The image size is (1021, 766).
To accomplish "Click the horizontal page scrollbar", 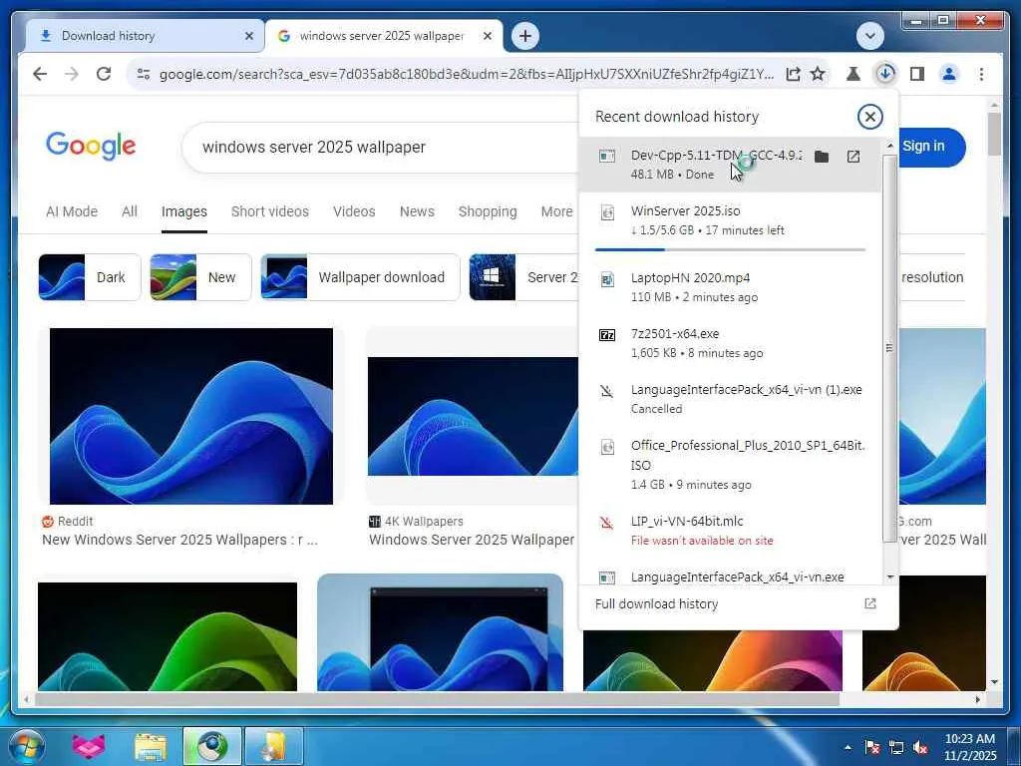I will click(437, 699).
